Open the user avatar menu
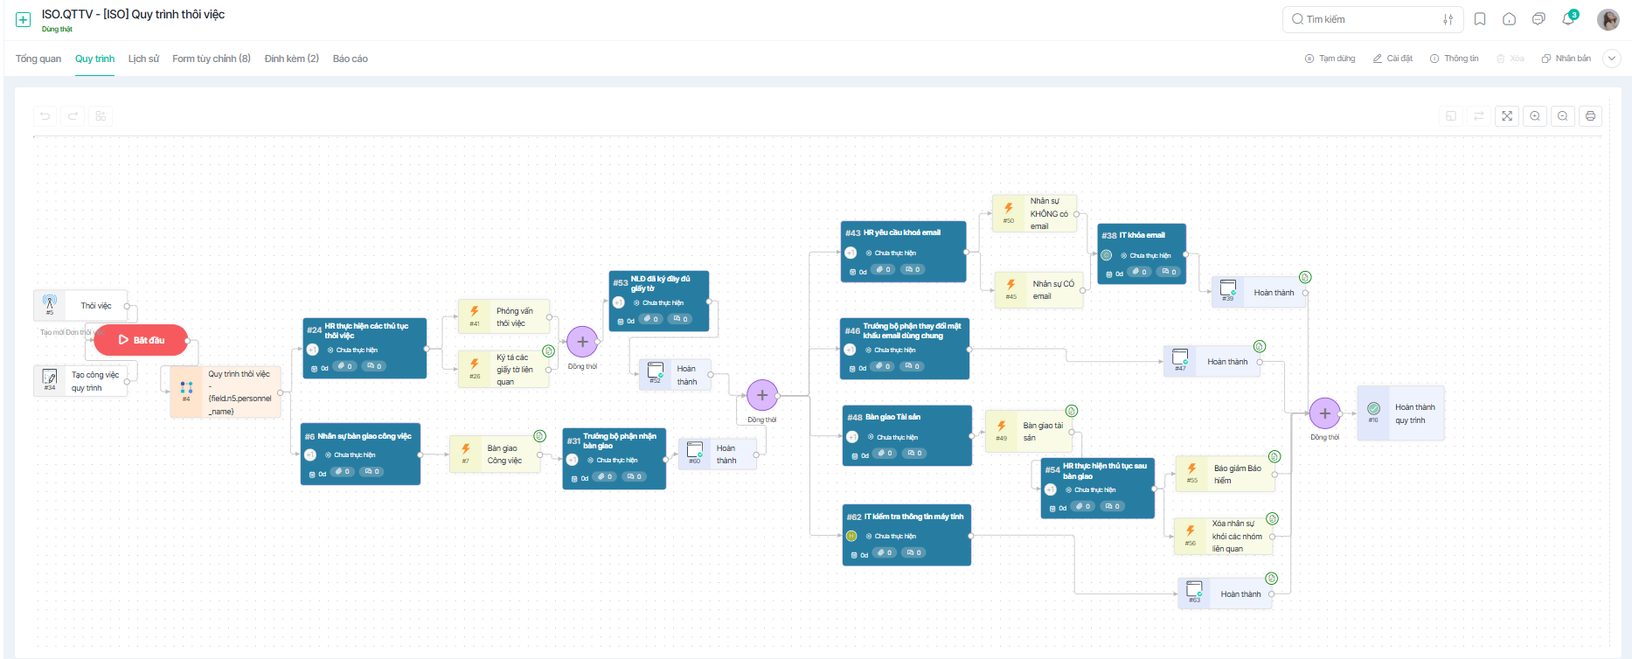 click(1608, 19)
